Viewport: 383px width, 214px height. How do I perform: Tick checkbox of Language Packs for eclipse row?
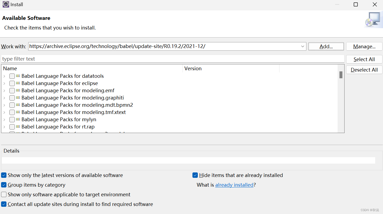coord(12,83)
